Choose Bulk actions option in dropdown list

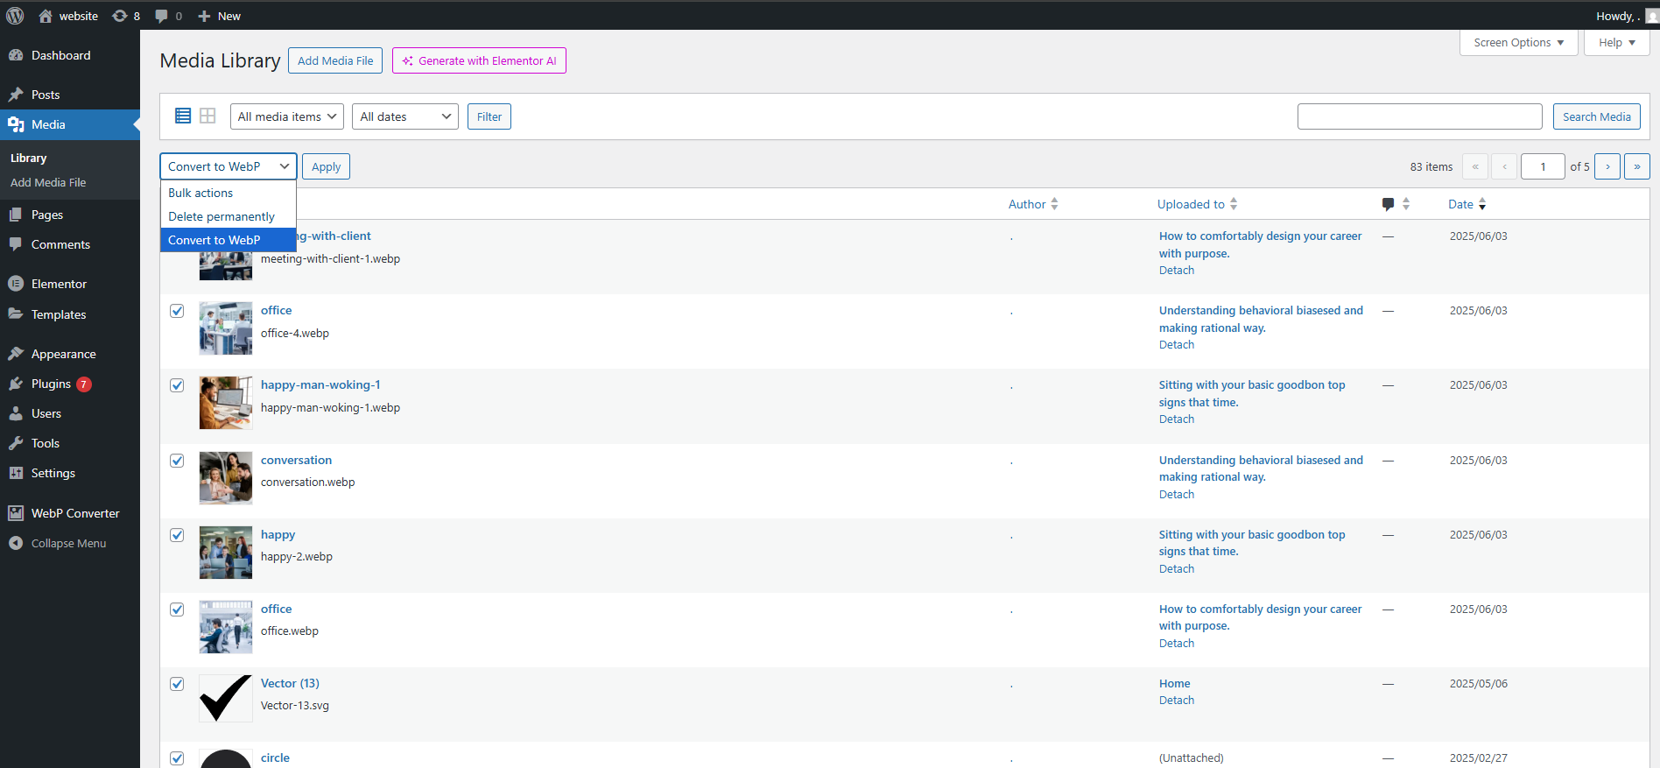point(229,193)
